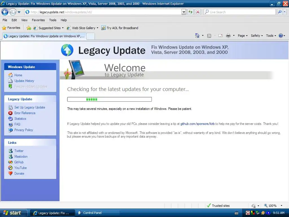Screen dimensions: 289x217
Task: Click the Privacy Policy info icon
Action: pos(10,130)
